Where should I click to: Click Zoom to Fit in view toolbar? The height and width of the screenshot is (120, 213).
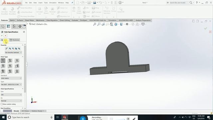[x=95, y=24]
